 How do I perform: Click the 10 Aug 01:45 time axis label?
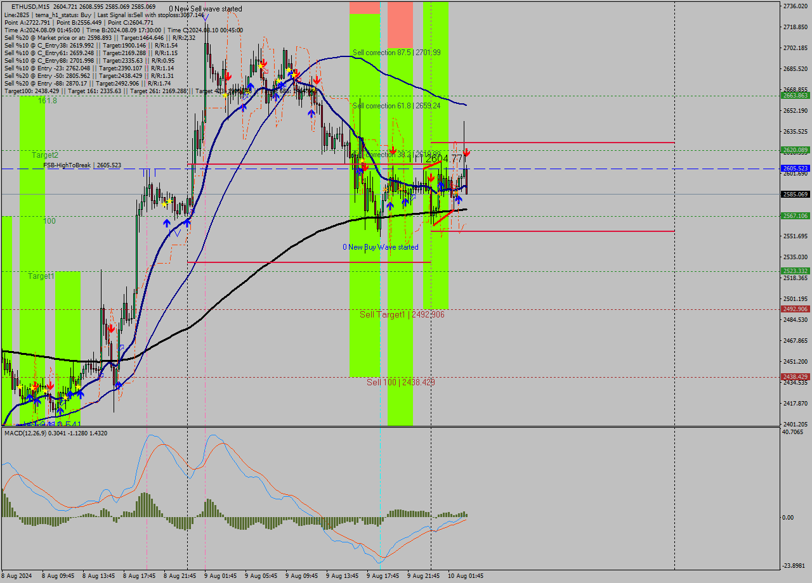coord(466,576)
